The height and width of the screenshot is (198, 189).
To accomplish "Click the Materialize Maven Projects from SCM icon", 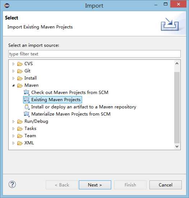I will click(27, 114).
